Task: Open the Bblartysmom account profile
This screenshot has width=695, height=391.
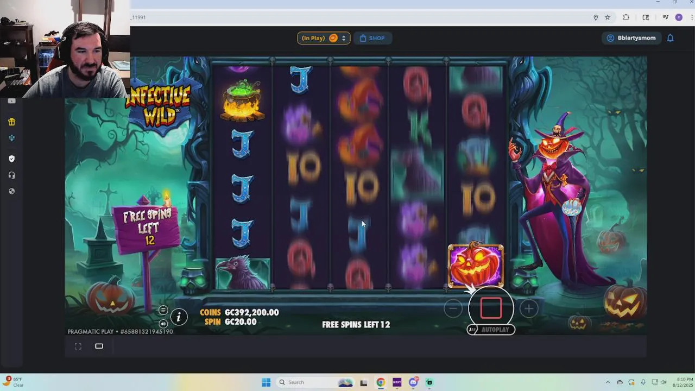Action: (x=631, y=38)
